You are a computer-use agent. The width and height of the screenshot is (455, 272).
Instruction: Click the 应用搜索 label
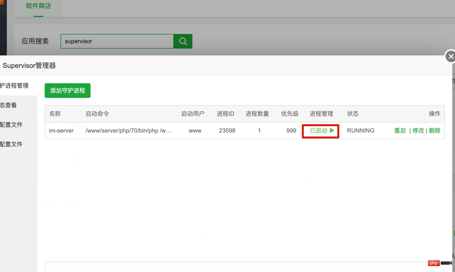tap(35, 41)
